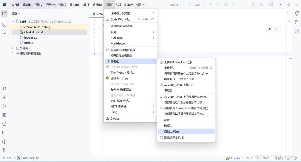Open the CMake tool window triangle icon
This screenshot has height=162, width=301.
pos(4,98)
